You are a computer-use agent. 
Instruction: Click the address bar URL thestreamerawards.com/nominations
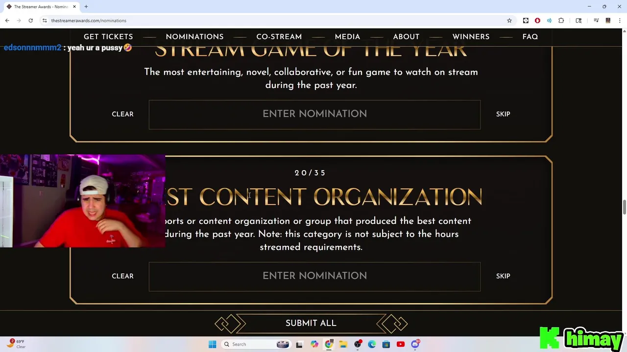pyautogui.click(x=89, y=21)
